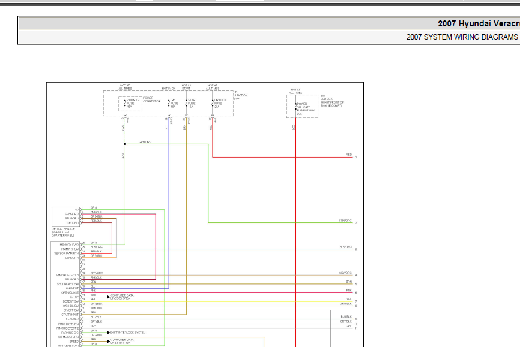520x347 pixels.
Task: Click the SHIFT INTERLOCK SYSTEM reference
Action: click(128, 333)
